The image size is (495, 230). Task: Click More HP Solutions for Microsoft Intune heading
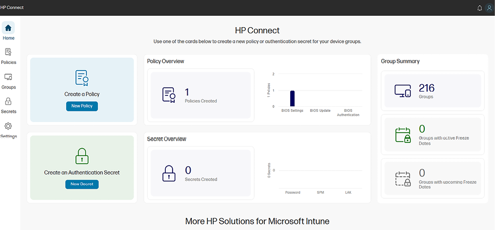[x=257, y=222]
